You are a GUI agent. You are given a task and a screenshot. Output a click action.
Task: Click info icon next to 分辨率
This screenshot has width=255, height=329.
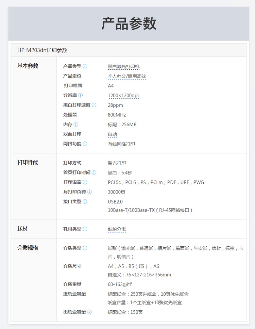(x=80, y=95)
